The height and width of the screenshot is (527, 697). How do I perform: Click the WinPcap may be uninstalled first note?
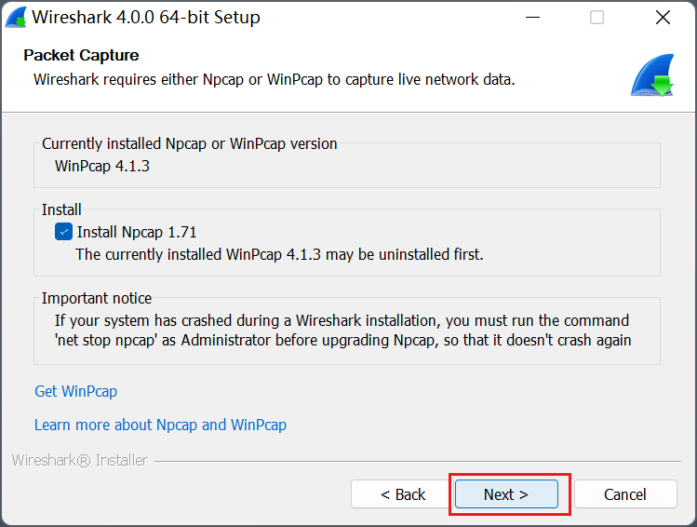point(279,253)
